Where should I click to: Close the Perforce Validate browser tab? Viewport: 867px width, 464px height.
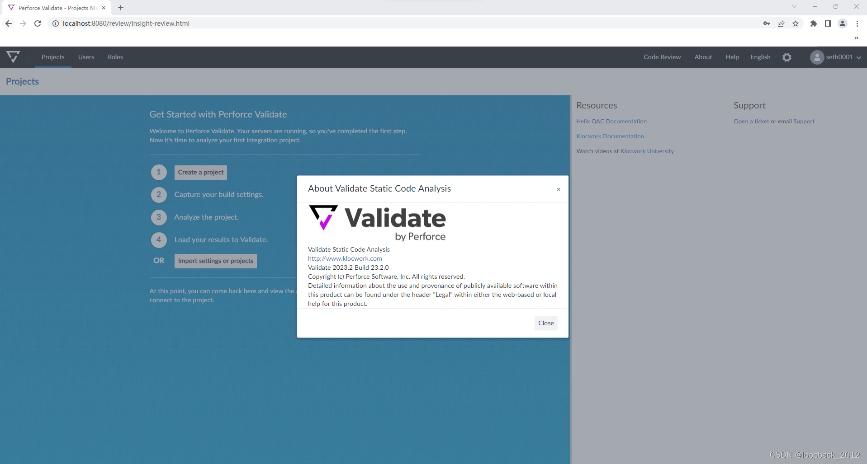[x=104, y=8]
